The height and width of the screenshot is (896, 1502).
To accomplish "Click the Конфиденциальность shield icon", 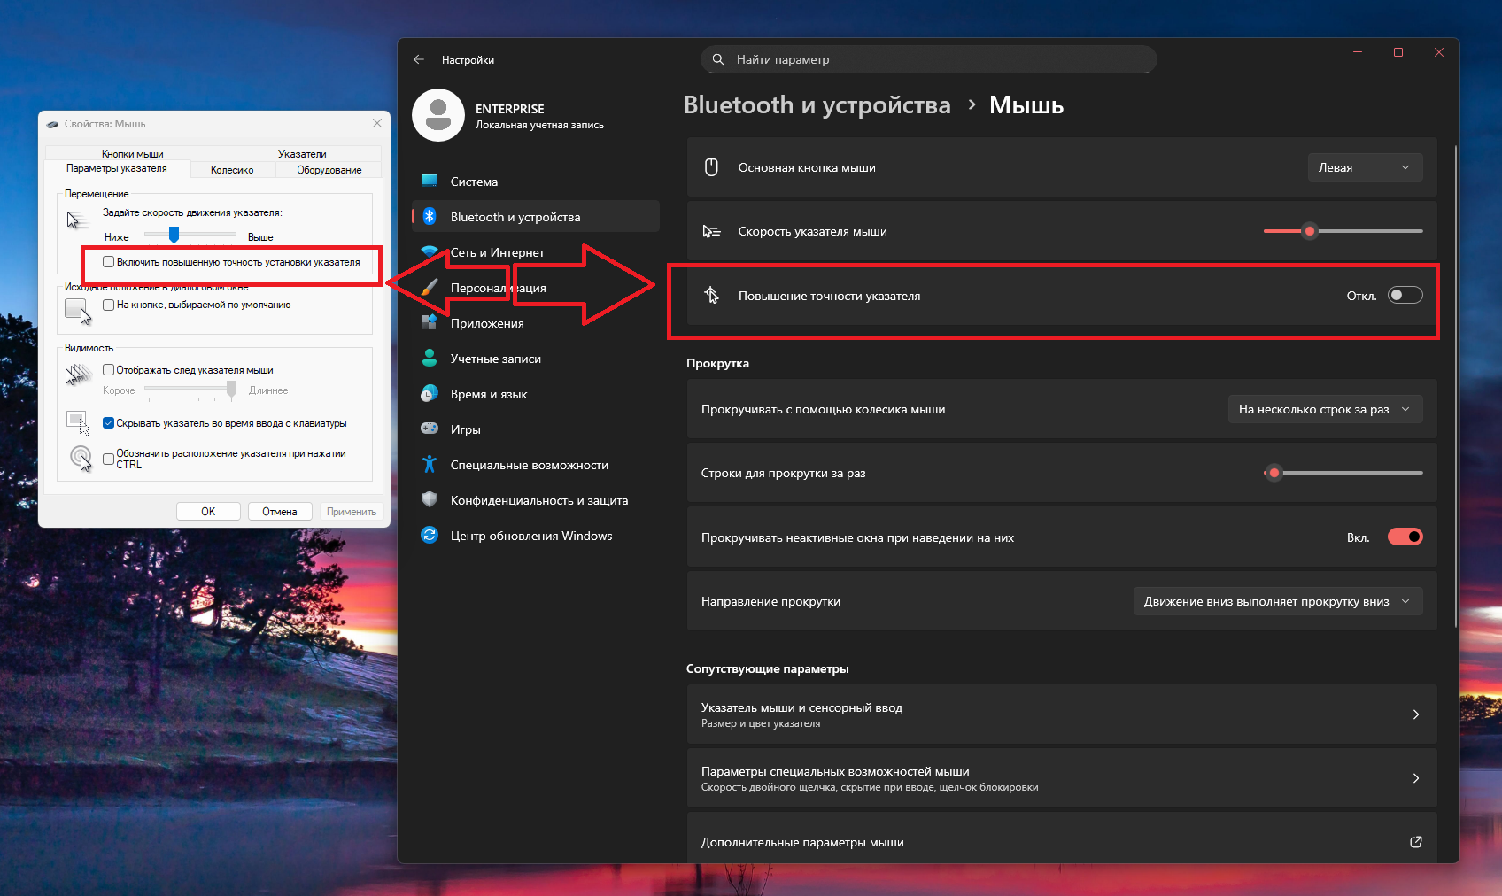I will pos(430,500).
